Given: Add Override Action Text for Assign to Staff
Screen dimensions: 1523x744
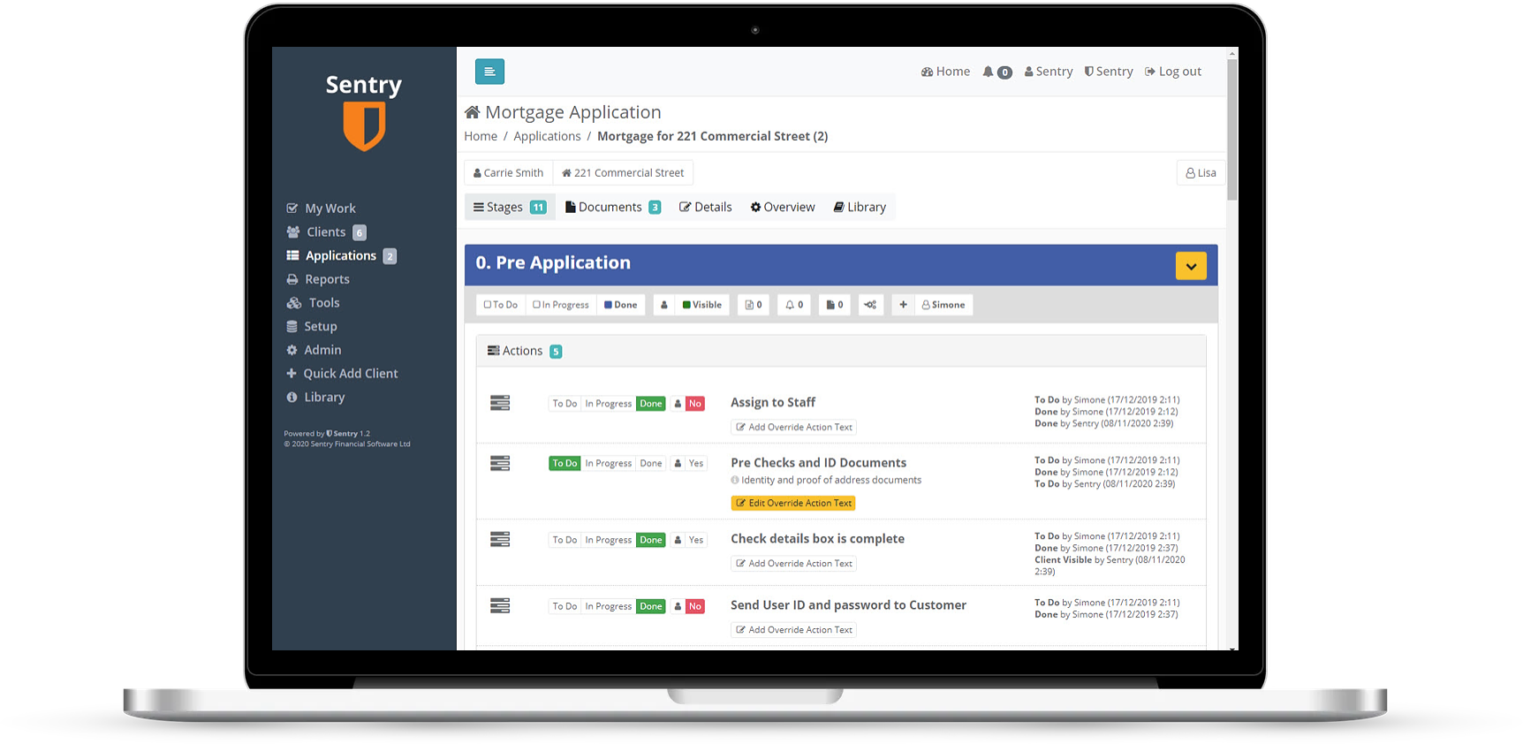Looking at the screenshot, I should tap(794, 428).
